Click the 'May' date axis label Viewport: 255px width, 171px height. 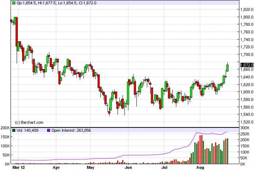[x=91, y=167]
